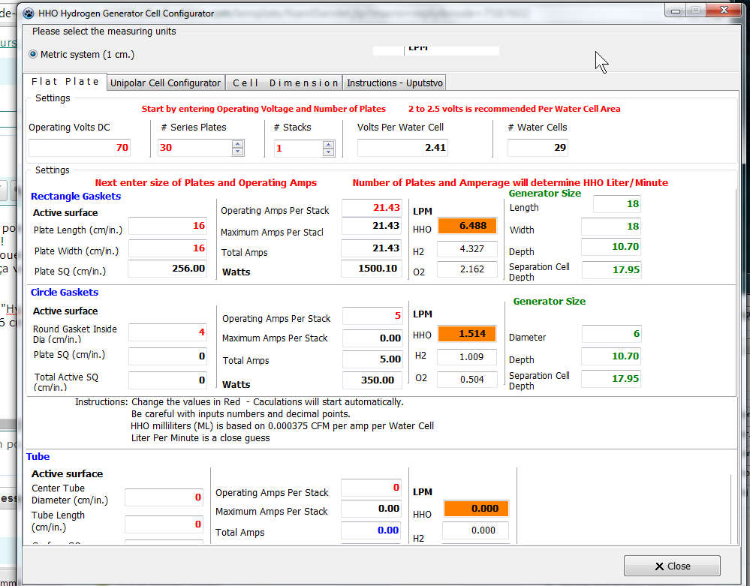The height and width of the screenshot is (586, 750).
Task: Select the Metric system radio button
Action: point(33,55)
